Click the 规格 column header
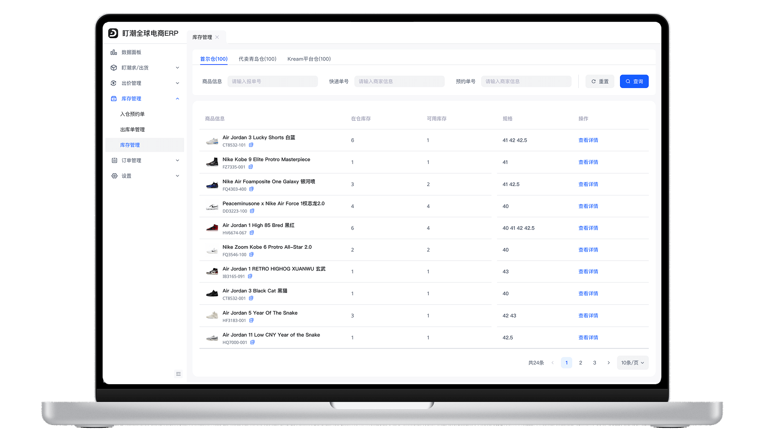Image resolution: width=764 pixels, height=435 pixels. 507,119
